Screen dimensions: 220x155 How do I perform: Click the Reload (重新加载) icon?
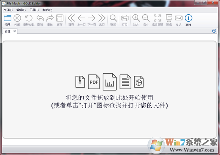click(29, 18)
